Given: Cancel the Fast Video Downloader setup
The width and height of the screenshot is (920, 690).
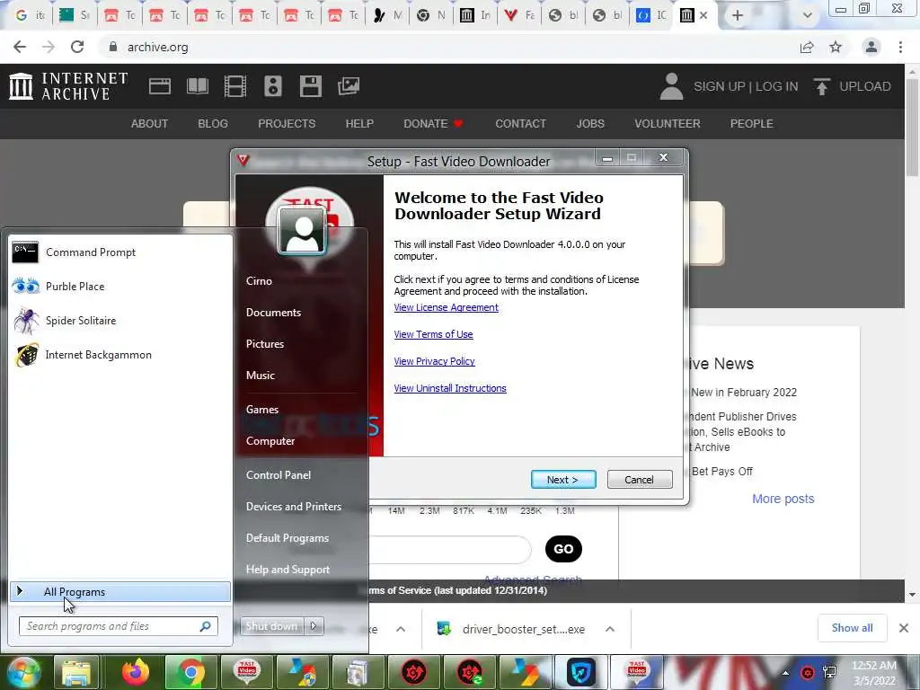Looking at the screenshot, I should (x=640, y=480).
